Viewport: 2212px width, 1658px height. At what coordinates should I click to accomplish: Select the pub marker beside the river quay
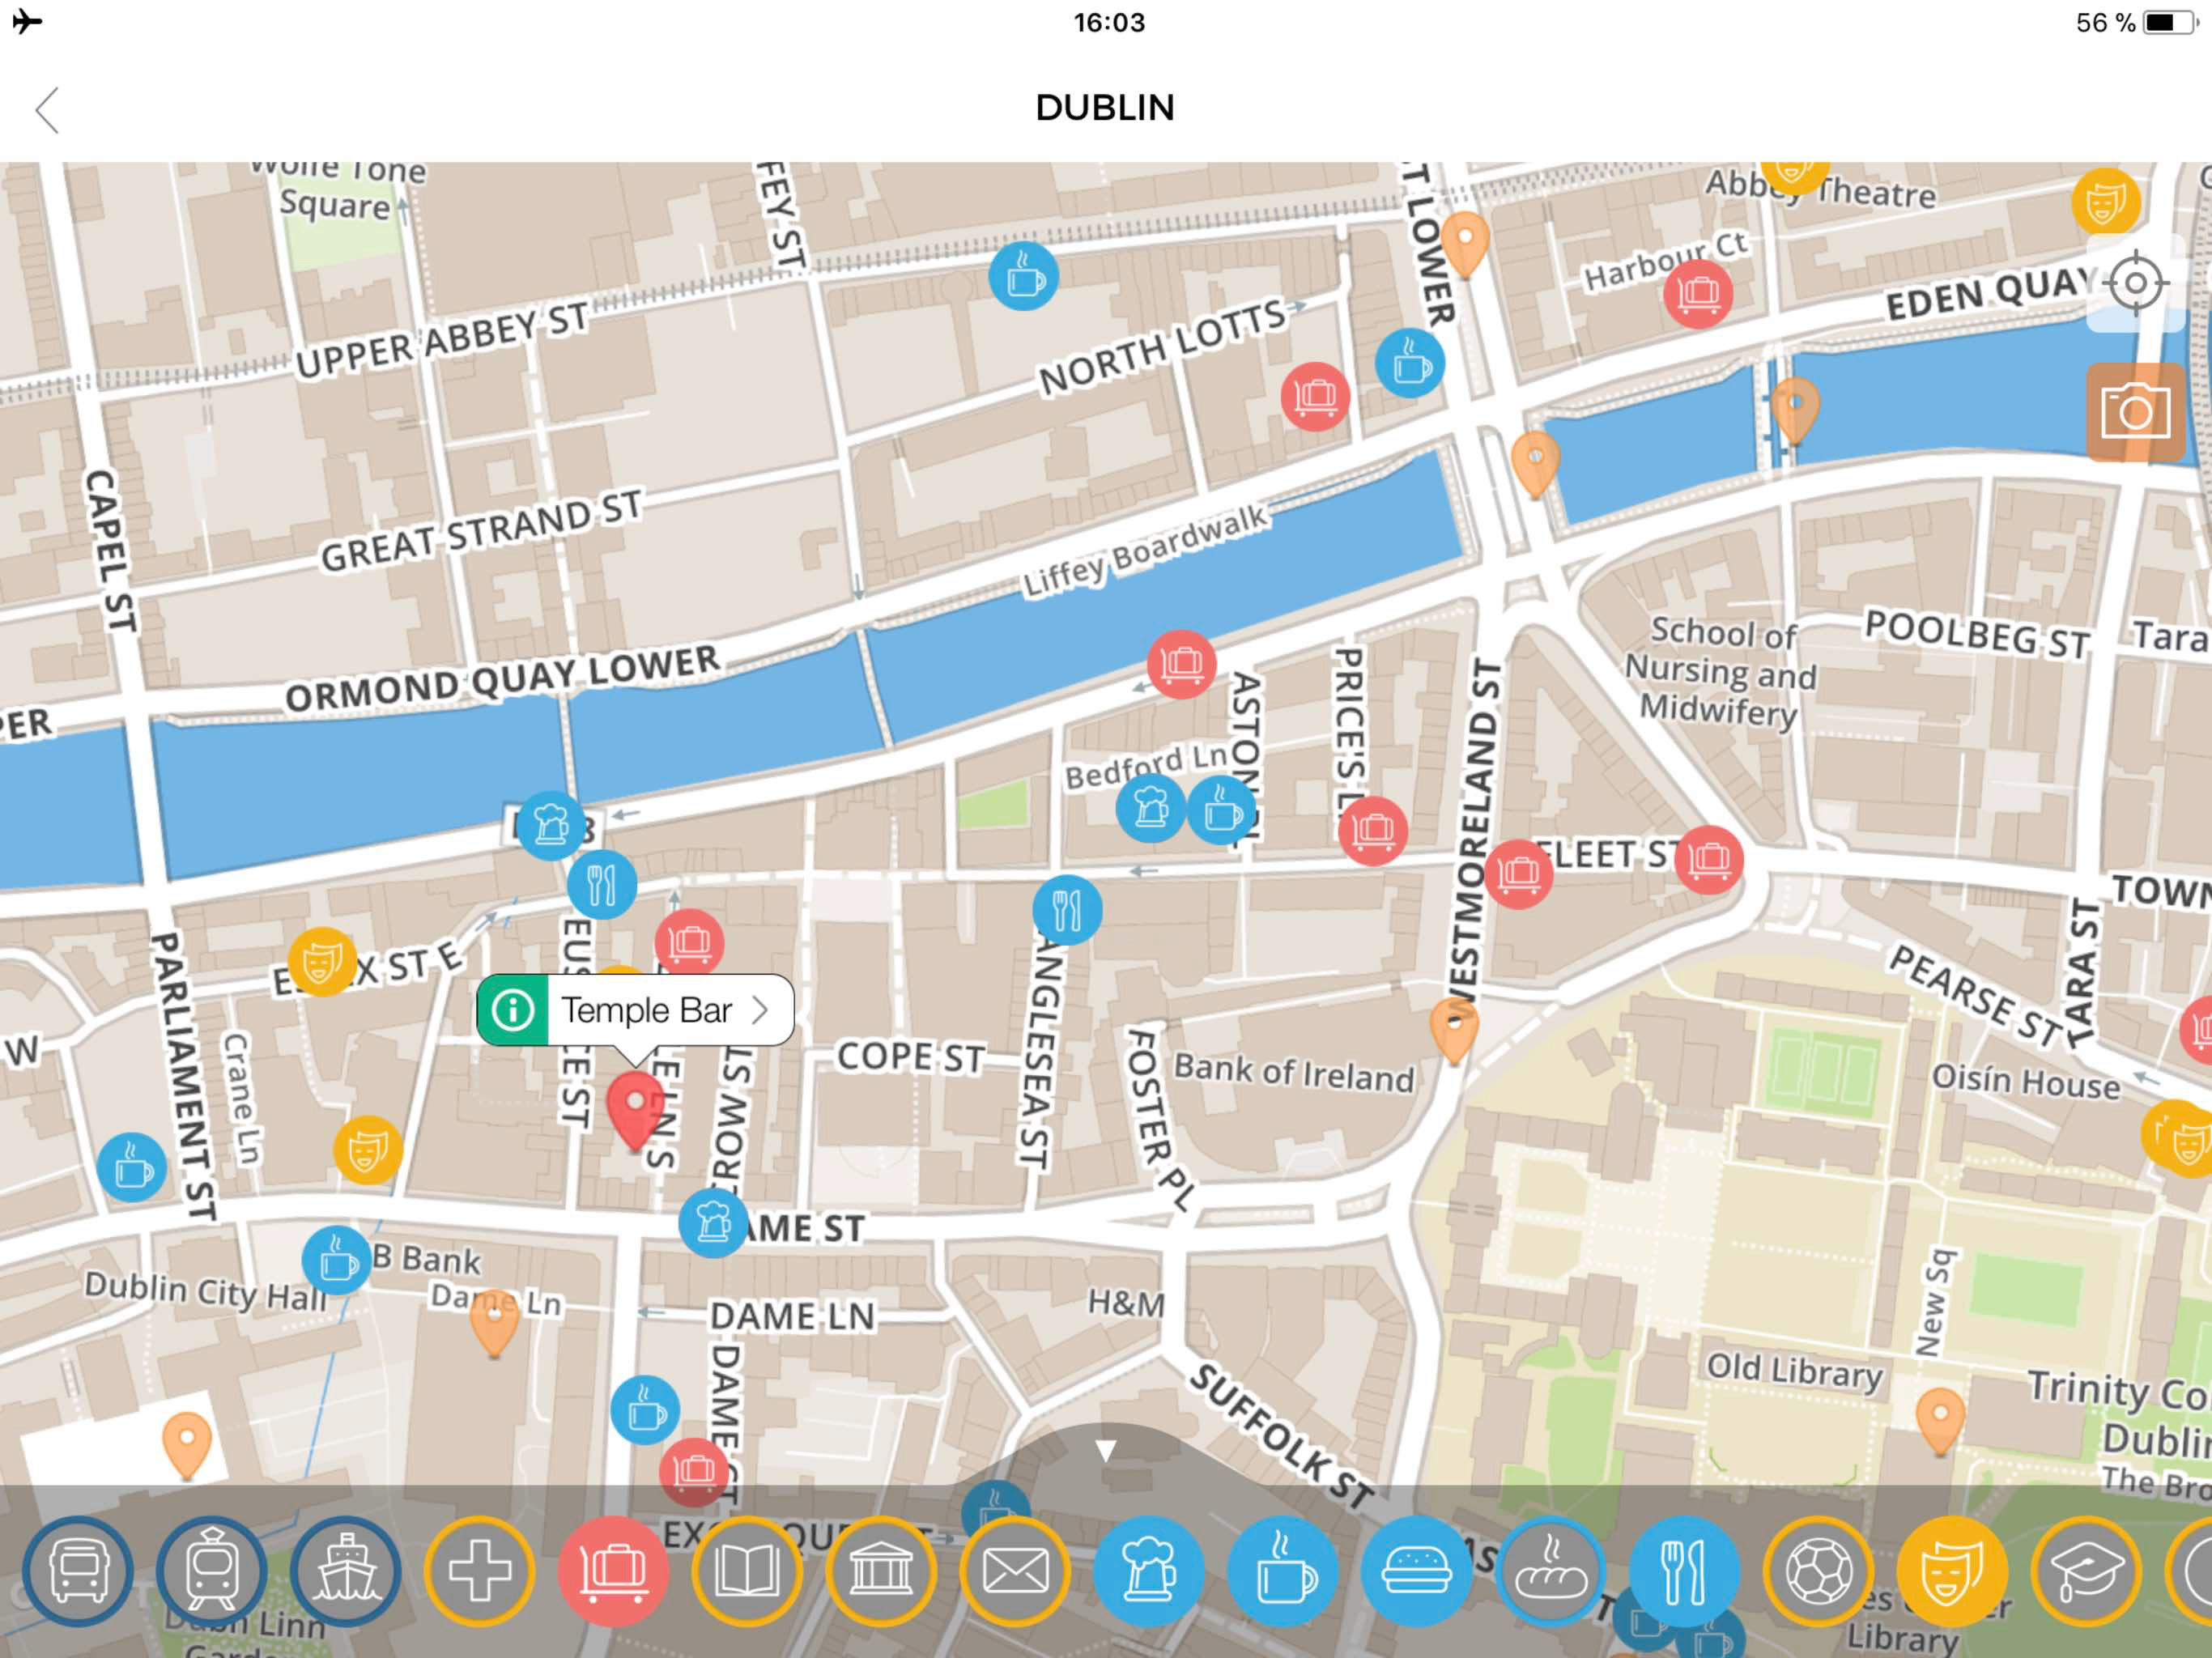coord(551,825)
